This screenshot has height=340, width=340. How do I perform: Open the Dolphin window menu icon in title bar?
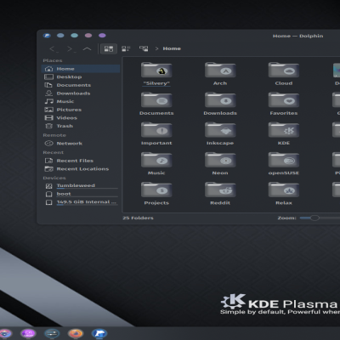coord(47,36)
